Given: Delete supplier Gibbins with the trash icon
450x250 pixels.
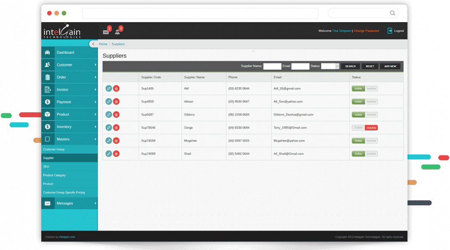Looking at the screenshot, I should tap(116, 115).
